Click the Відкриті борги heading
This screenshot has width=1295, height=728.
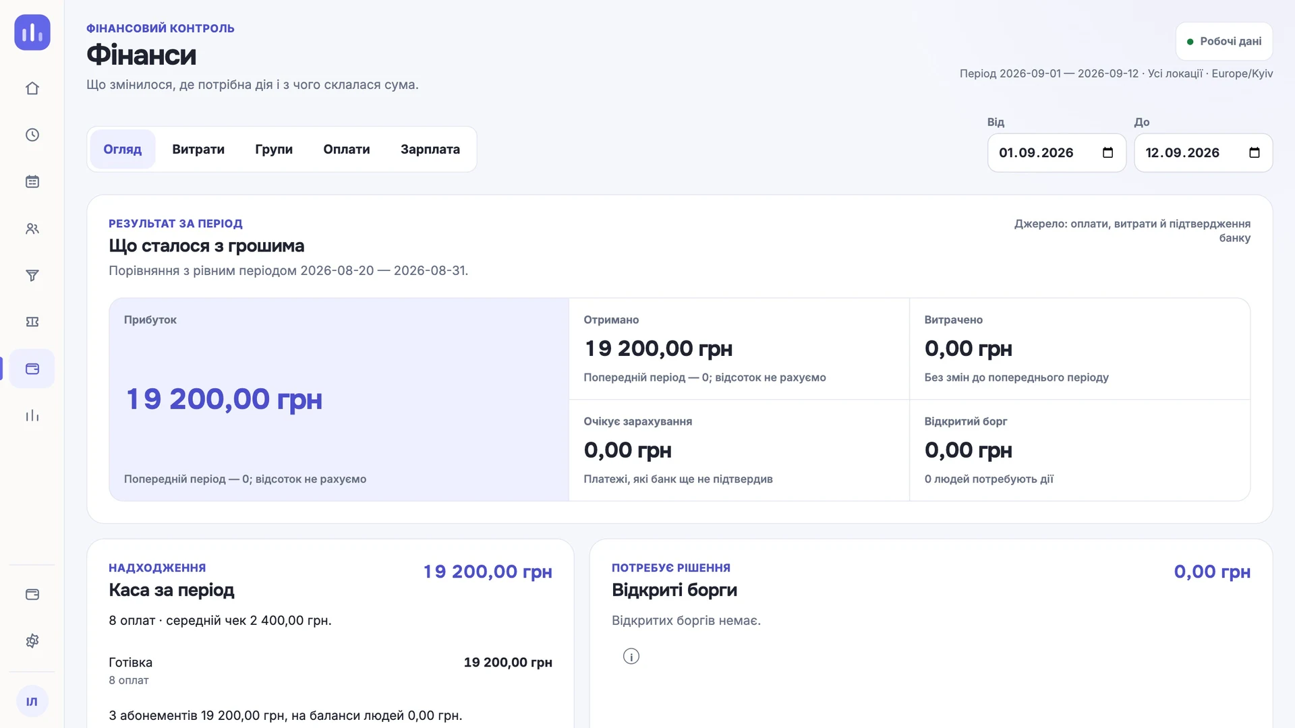[x=674, y=590]
